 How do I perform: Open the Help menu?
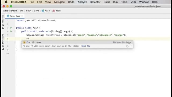(155, 2)
